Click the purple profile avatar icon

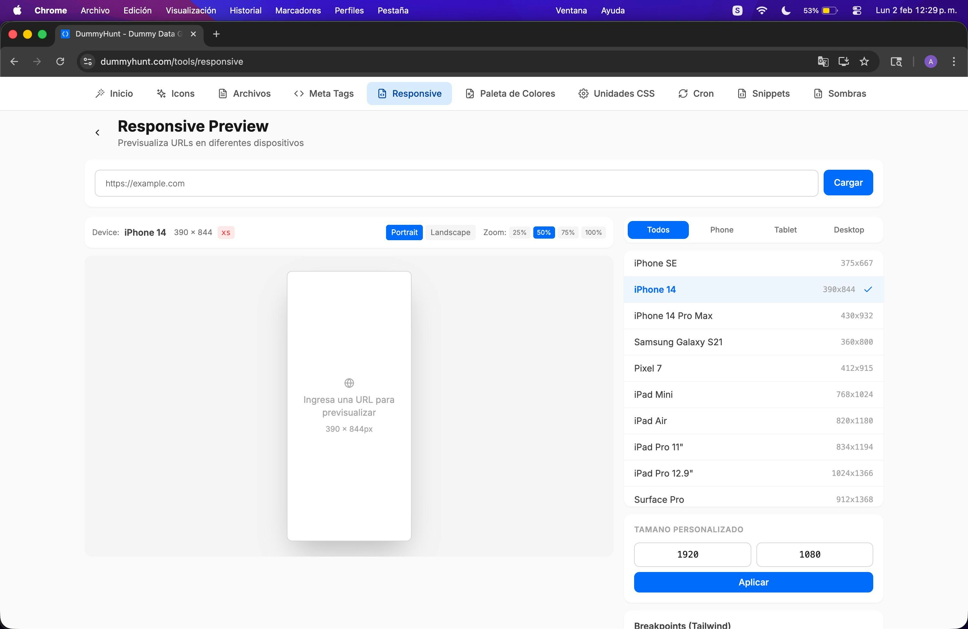tap(931, 61)
